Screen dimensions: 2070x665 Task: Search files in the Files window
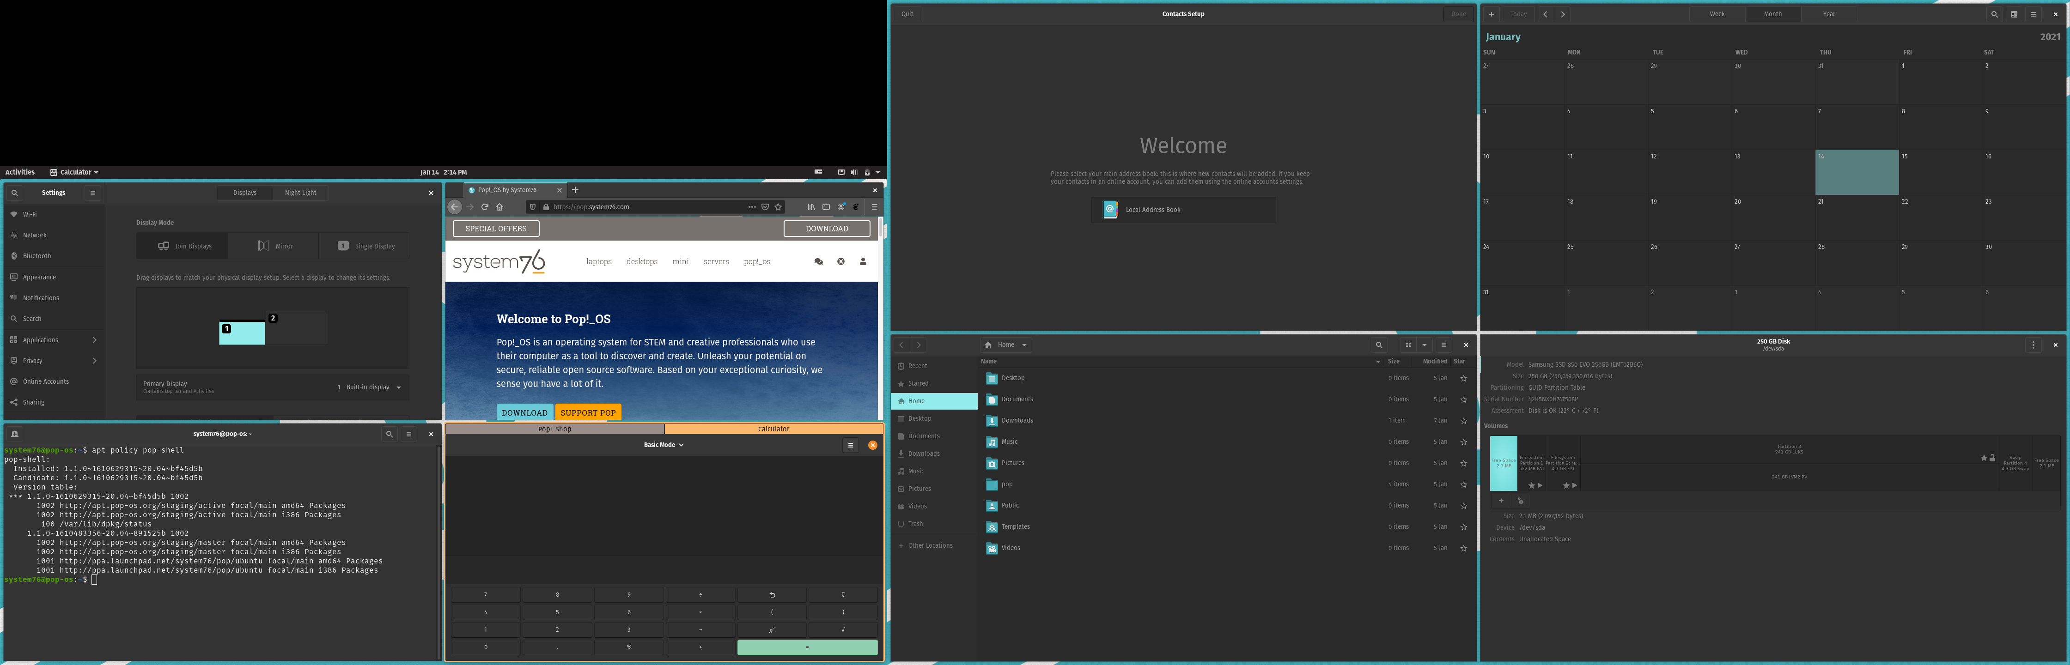tap(1379, 345)
